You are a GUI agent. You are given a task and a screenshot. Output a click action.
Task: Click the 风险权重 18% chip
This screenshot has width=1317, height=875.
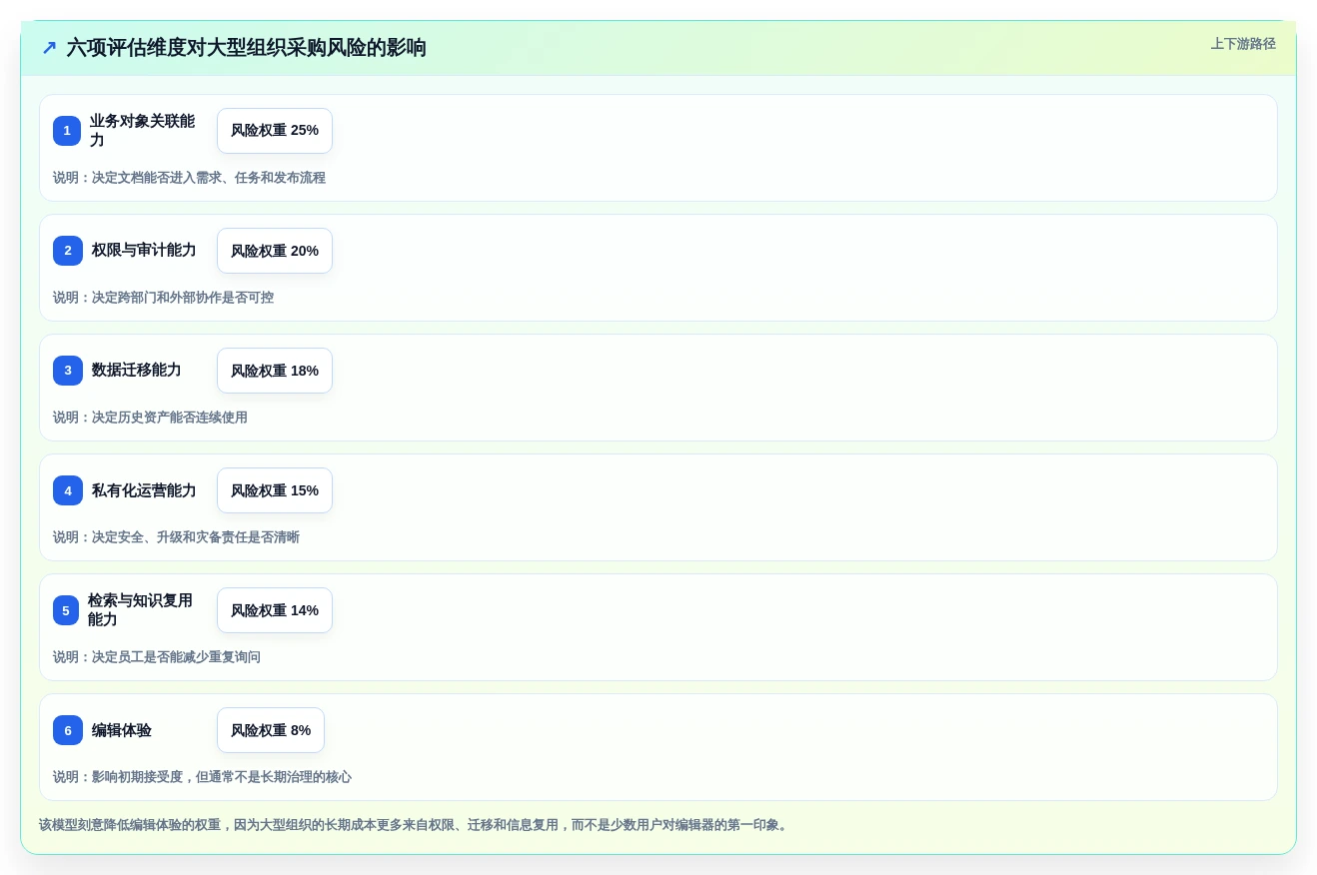[x=275, y=371]
